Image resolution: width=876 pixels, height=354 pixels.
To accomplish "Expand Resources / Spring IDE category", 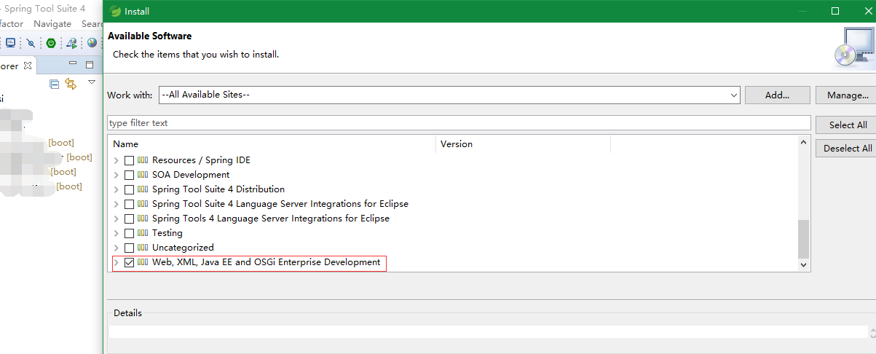I will [x=116, y=160].
